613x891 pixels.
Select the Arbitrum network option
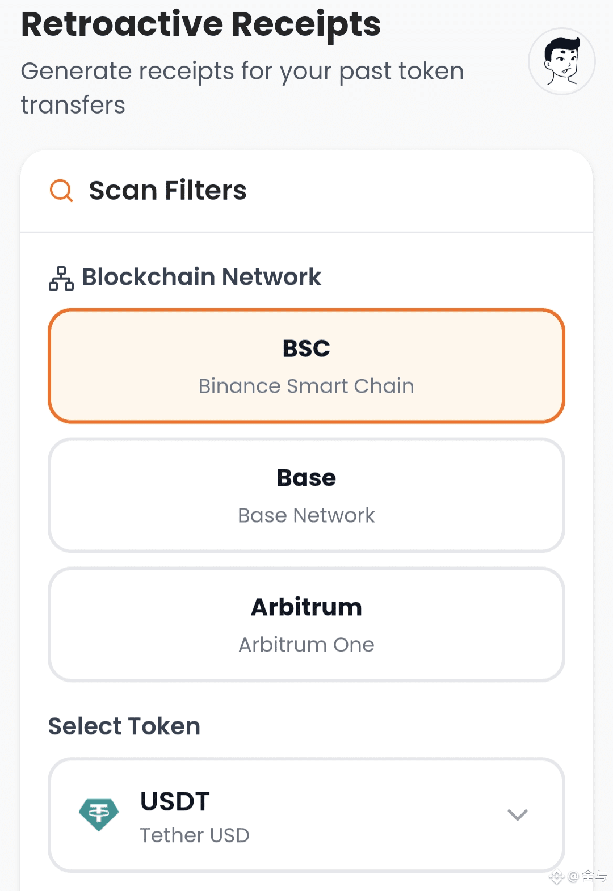click(x=306, y=624)
